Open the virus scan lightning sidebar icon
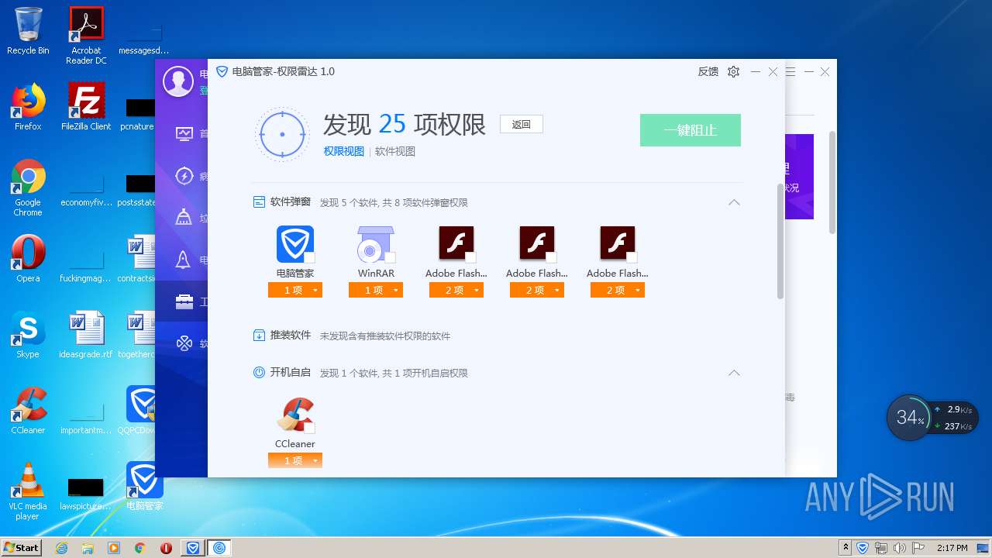This screenshot has height=558, width=992. [x=184, y=176]
